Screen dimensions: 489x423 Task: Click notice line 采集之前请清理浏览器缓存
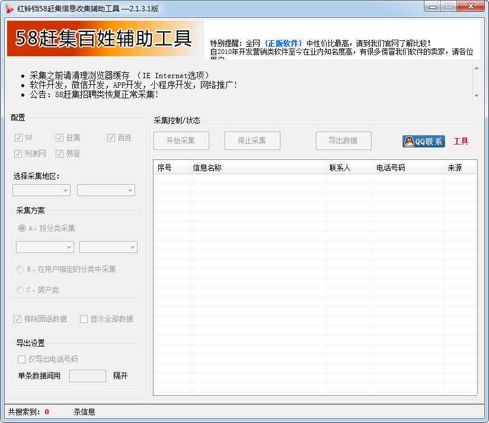pos(120,75)
